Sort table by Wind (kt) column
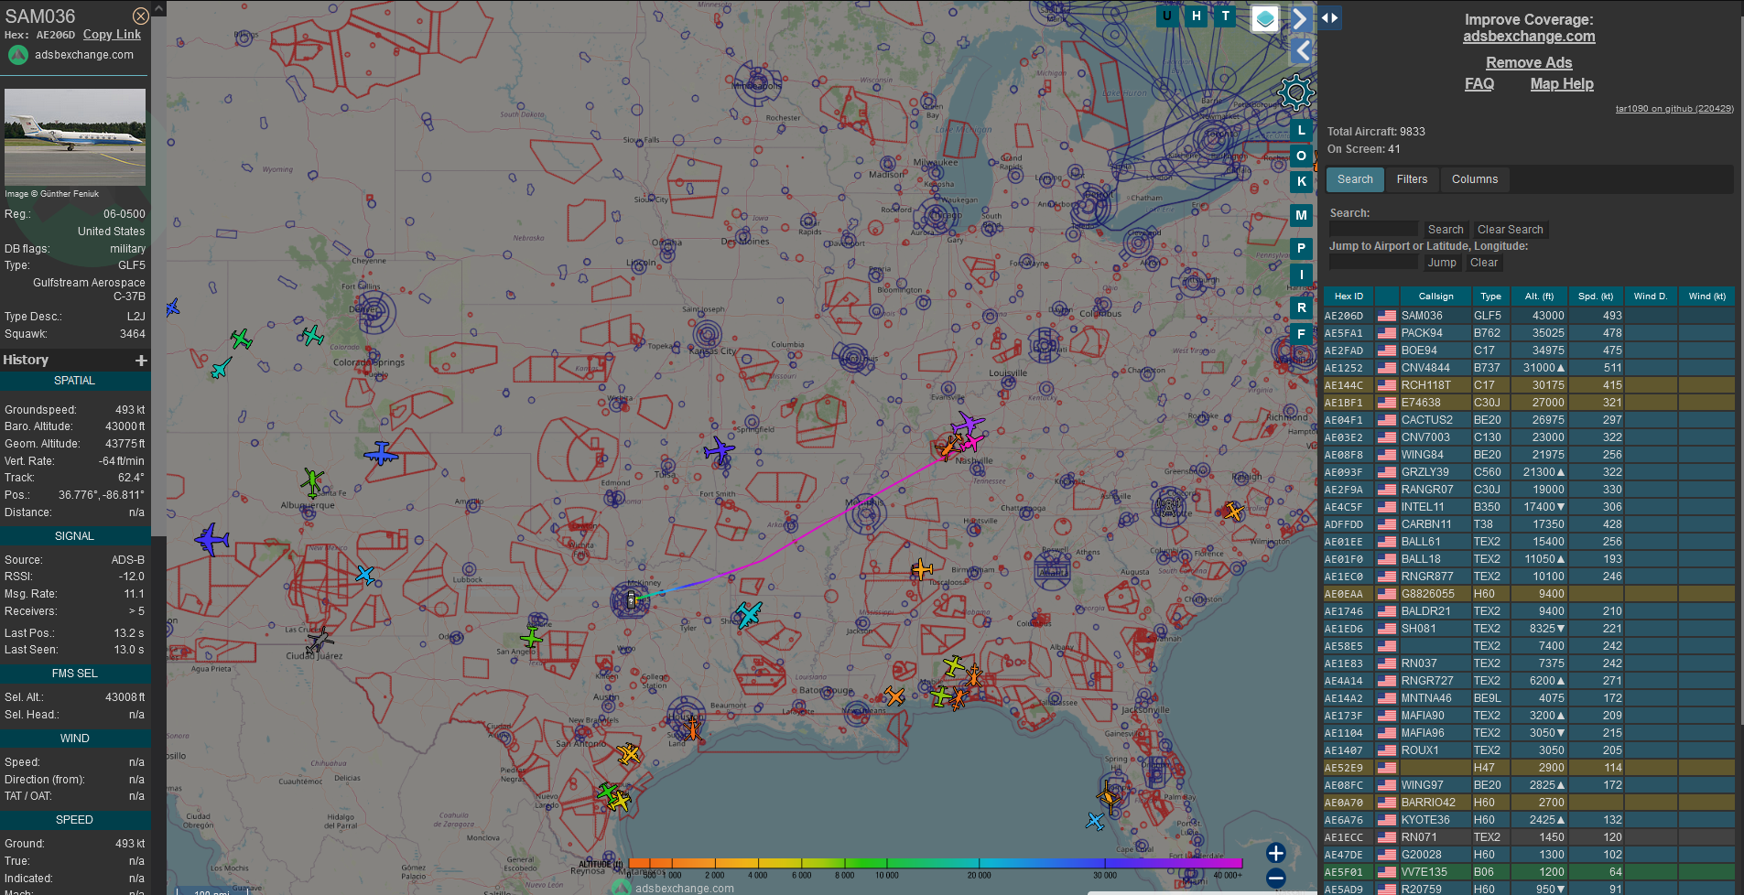Image resolution: width=1744 pixels, height=895 pixels. 1706,296
